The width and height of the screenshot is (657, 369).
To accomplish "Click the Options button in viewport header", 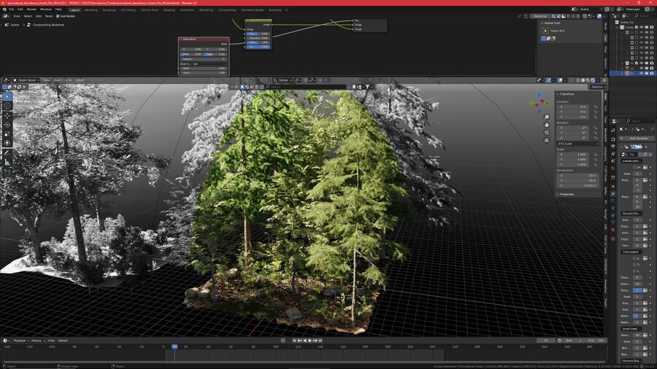I will (x=598, y=87).
